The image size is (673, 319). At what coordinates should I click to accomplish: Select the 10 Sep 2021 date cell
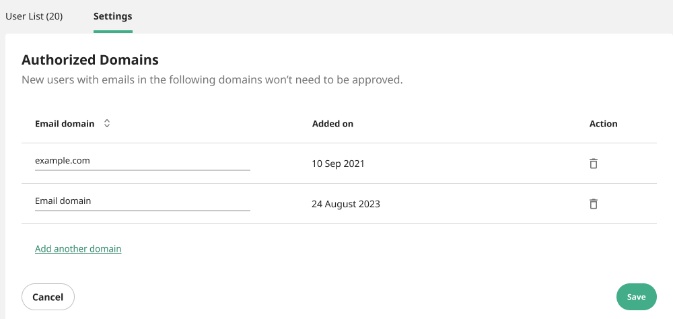[338, 164]
